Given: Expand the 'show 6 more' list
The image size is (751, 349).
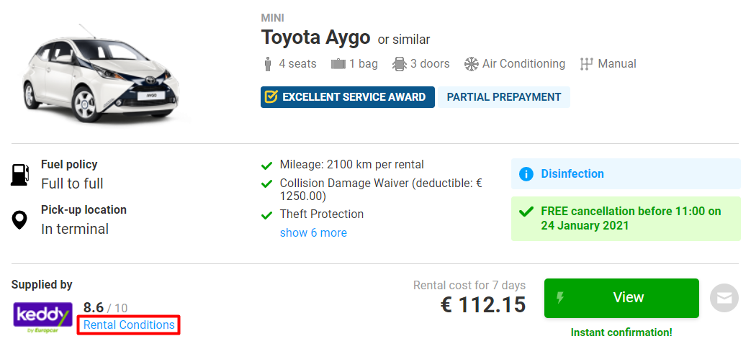Looking at the screenshot, I should click(x=313, y=233).
